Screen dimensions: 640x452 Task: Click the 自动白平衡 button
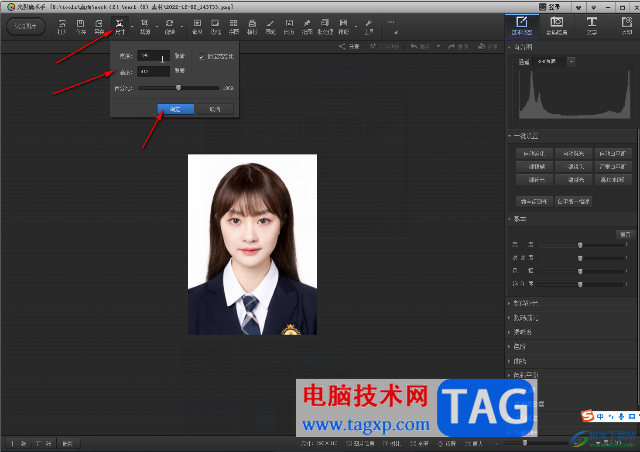[613, 154]
